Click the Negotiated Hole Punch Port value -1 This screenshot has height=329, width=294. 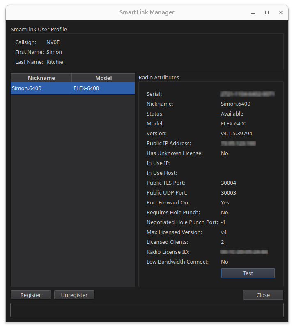click(223, 222)
